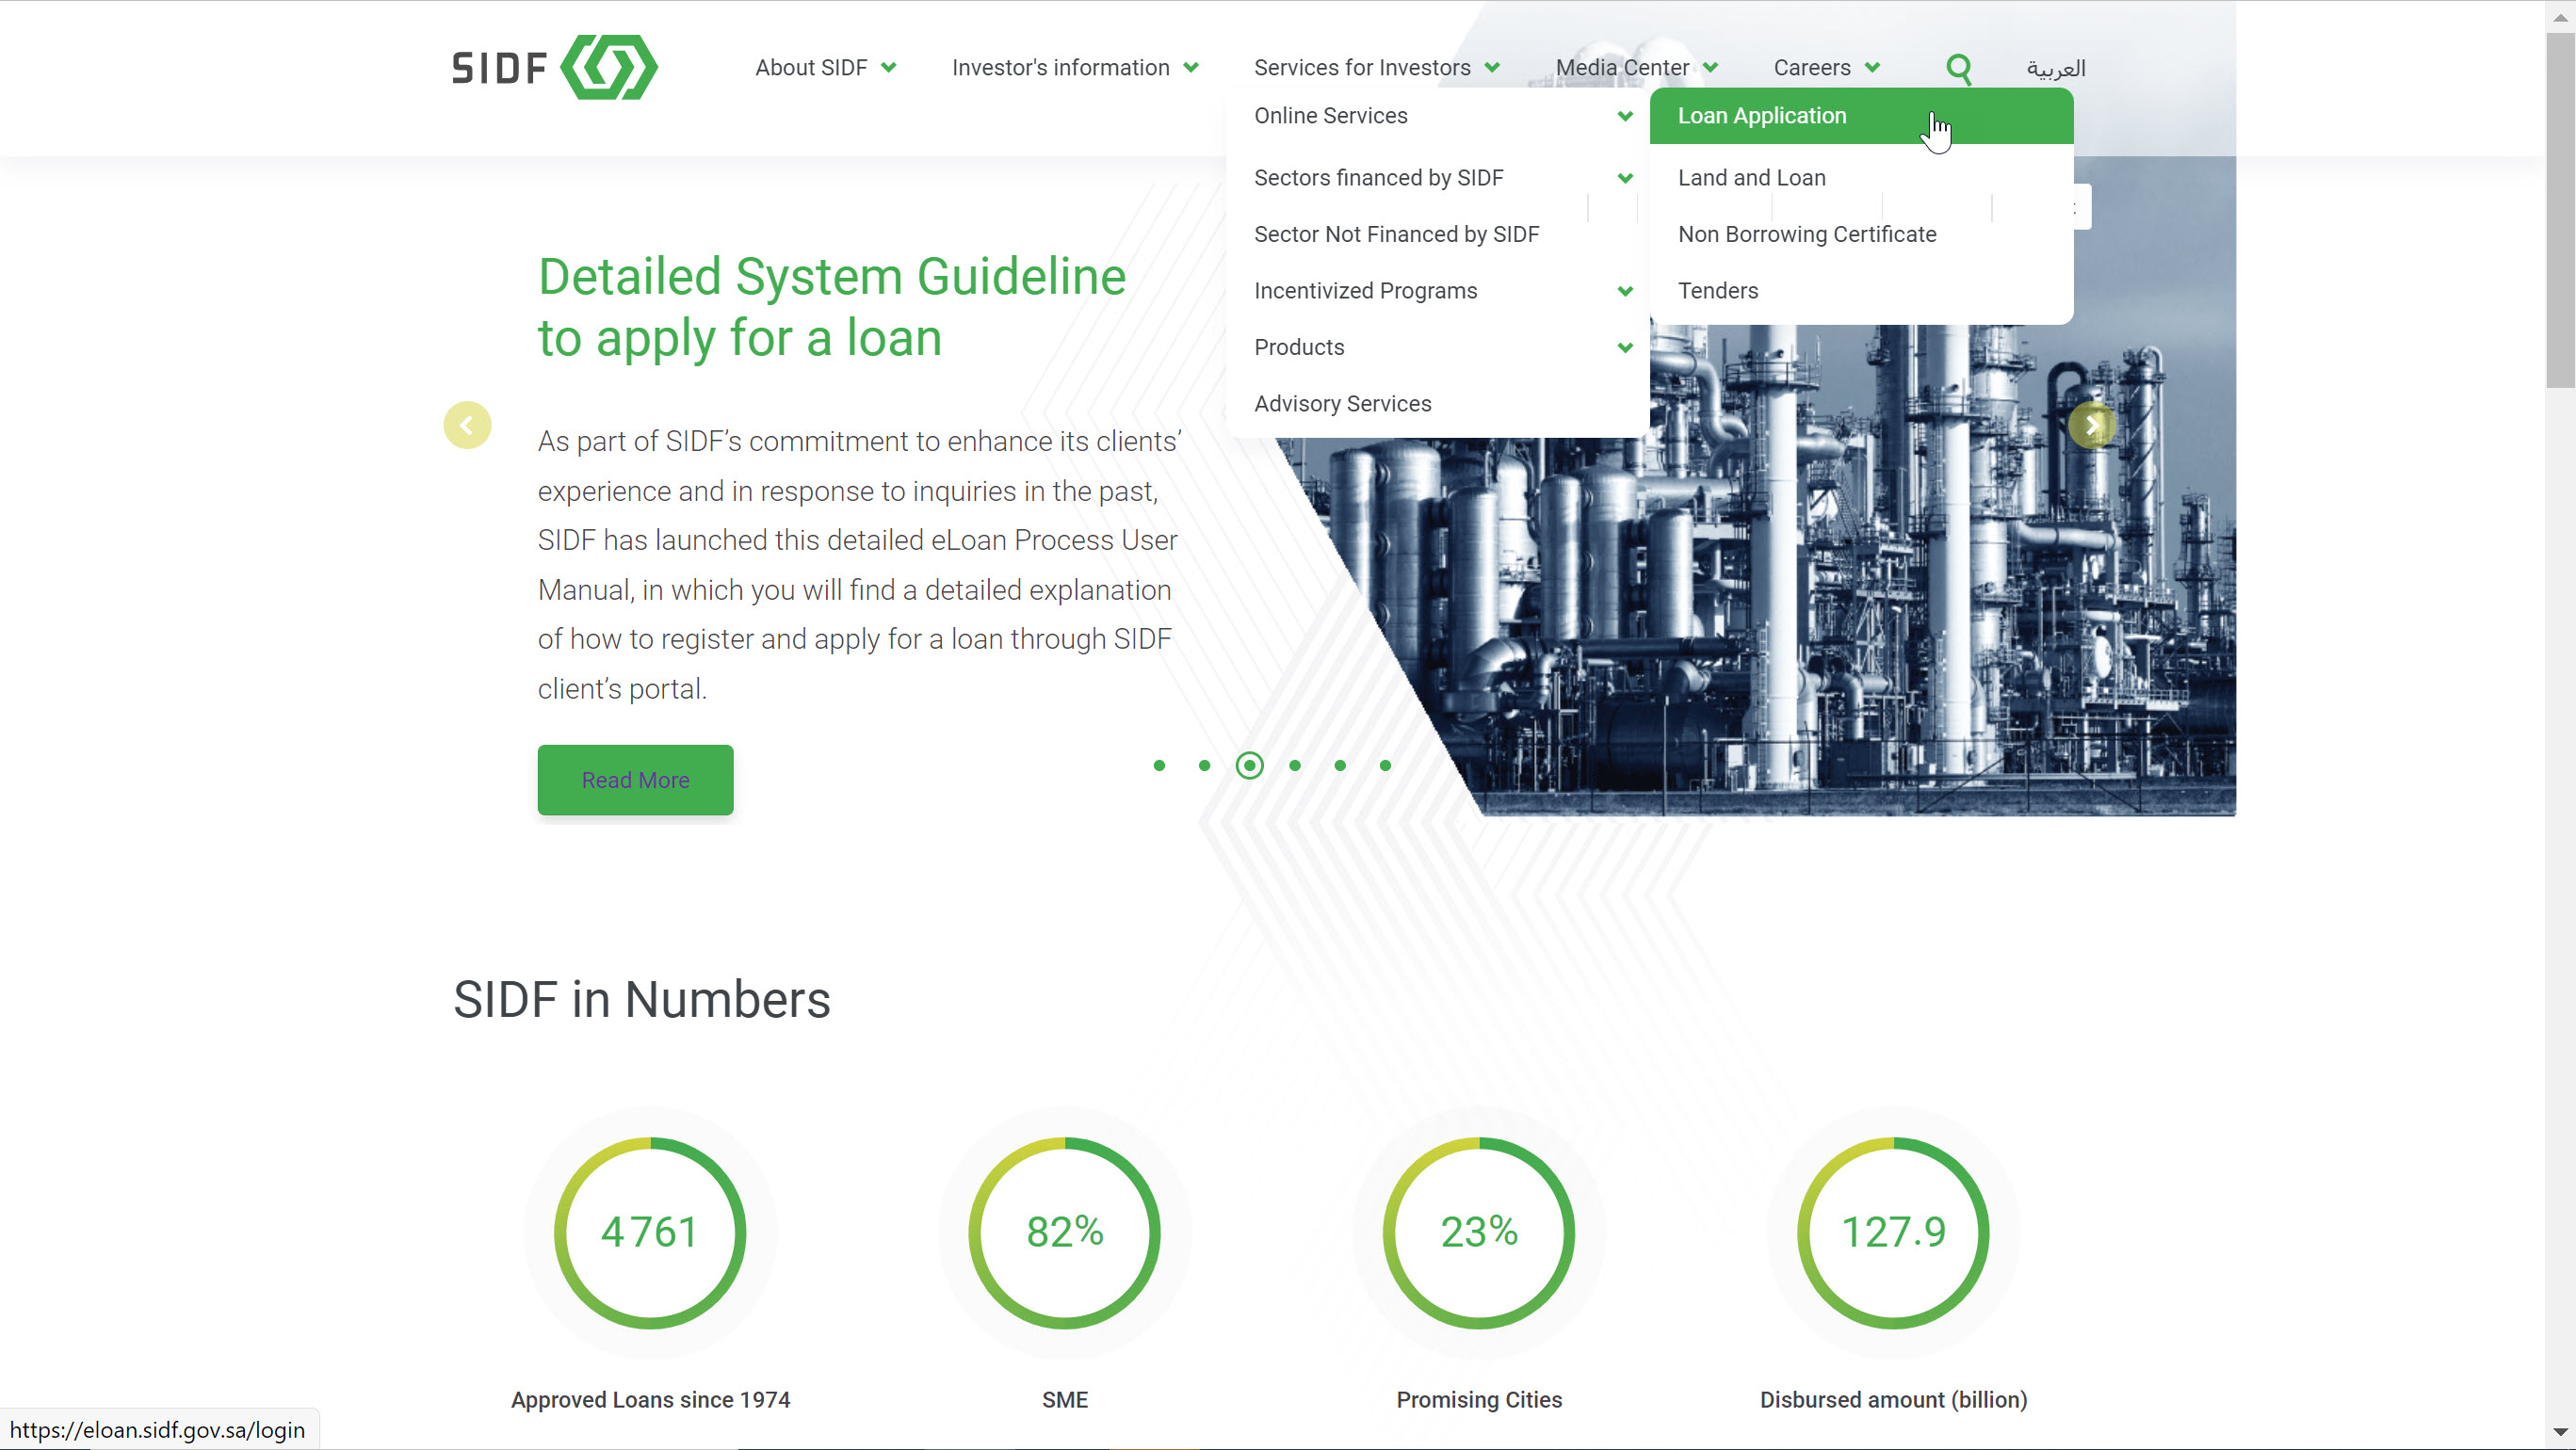Go to next slide arrow
Viewport: 2576px width, 1450px height.
pos(2091,425)
